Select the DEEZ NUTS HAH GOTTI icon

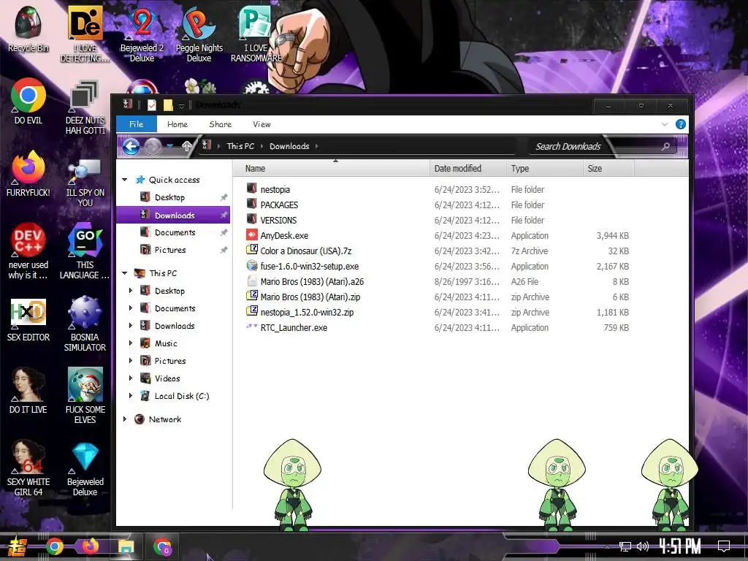click(85, 107)
